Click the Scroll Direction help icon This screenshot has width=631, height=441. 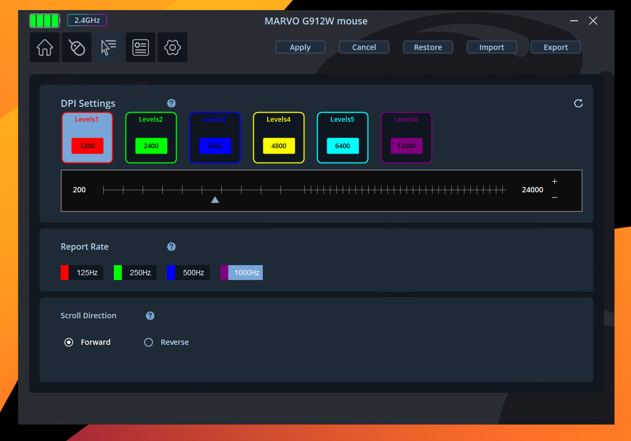point(150,316)
